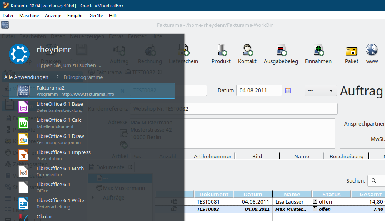385x221 pixels.
Task: Create a new Ausgabebeleg
Action: coord(281,54)
